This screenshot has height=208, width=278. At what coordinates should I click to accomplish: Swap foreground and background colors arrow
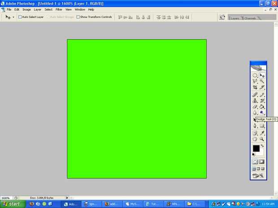(262, 146)
